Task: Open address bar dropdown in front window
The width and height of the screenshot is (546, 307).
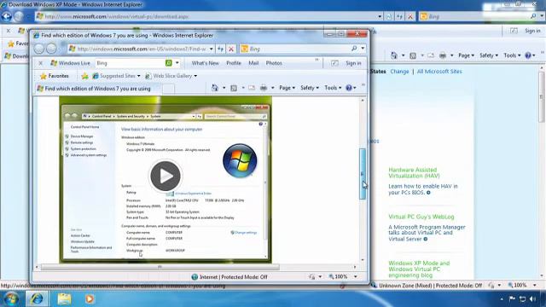Action: [x=211, y=49]
